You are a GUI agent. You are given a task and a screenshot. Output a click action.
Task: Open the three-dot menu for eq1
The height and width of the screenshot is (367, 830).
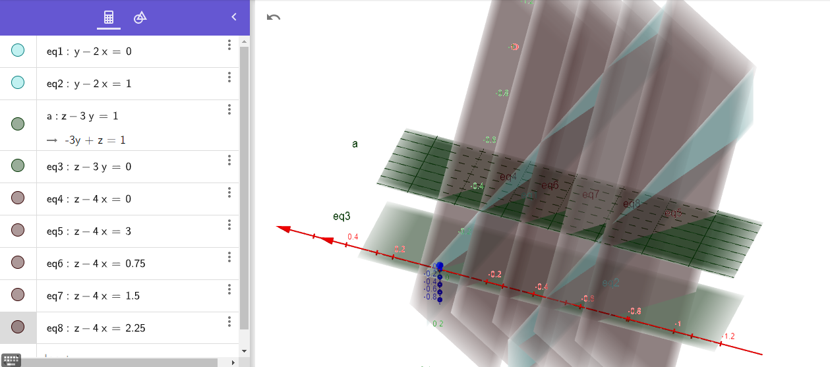click(229, 45)
